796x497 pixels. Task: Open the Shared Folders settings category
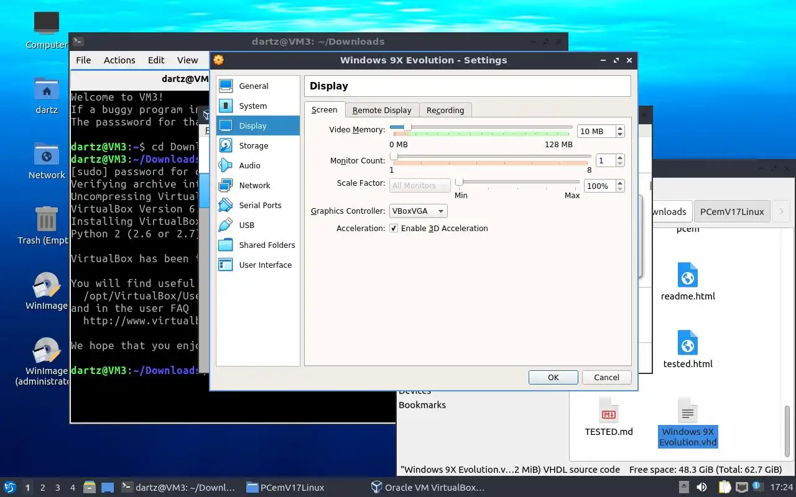click(257, 245)
